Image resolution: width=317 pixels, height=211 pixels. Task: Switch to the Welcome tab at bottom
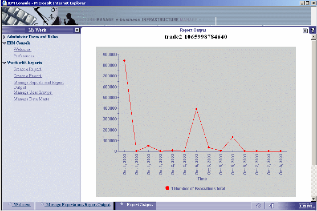22,204
